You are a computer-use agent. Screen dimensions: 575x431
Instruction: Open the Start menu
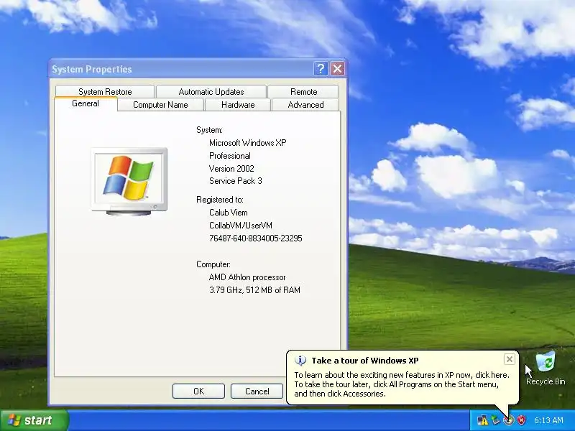[34, 420]
